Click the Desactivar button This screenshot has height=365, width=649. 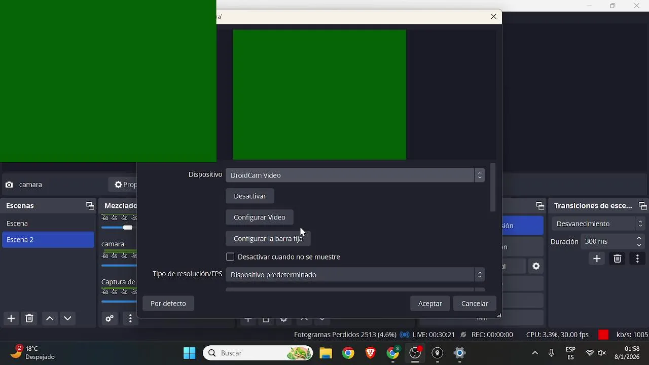[250, 196]
